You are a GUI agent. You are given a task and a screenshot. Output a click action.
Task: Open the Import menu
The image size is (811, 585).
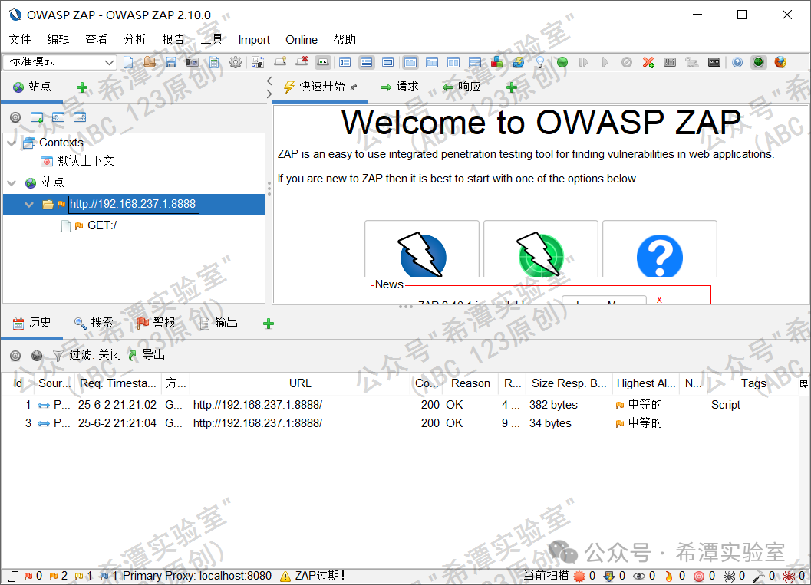click(254, 40)
